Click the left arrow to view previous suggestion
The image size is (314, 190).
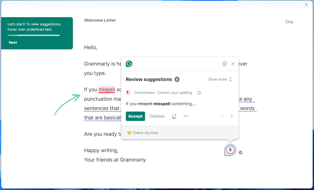pyautogui.click(x=222, y=116)
